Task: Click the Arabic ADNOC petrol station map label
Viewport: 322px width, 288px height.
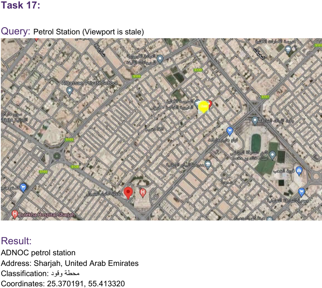Action: point(104,193)
